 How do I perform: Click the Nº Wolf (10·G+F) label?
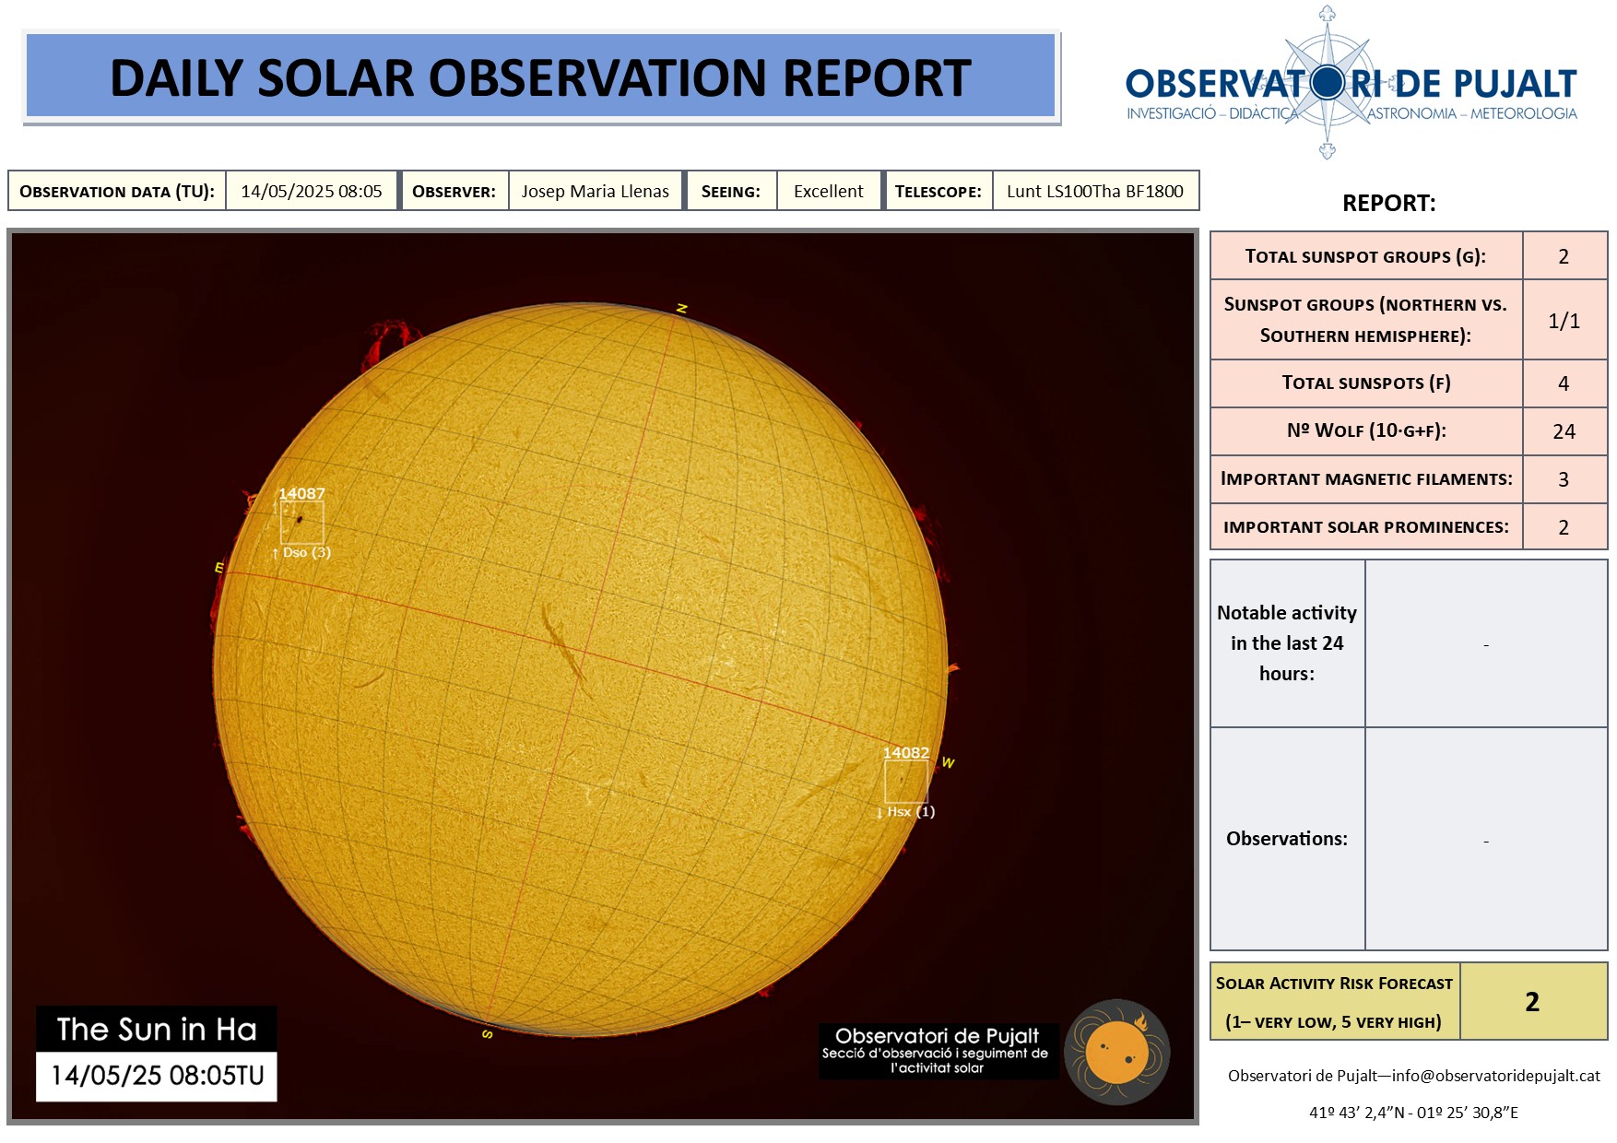(1366, 431)
